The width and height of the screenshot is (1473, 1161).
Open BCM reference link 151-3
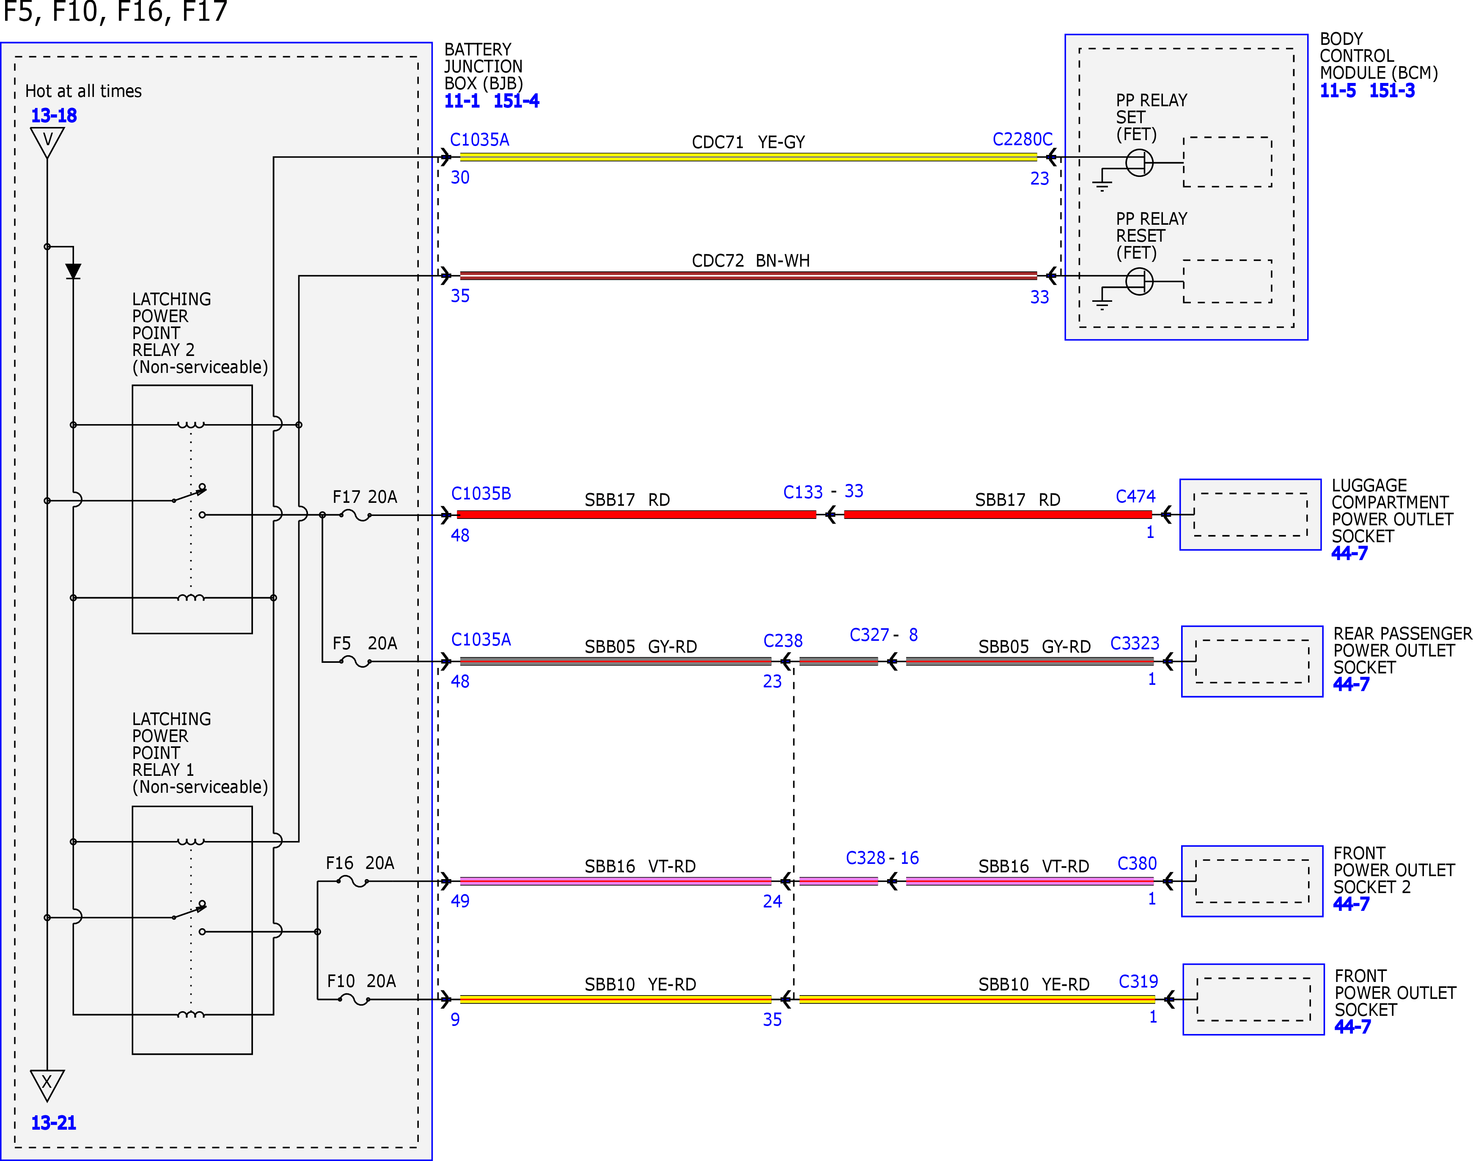coord(1392,91)
